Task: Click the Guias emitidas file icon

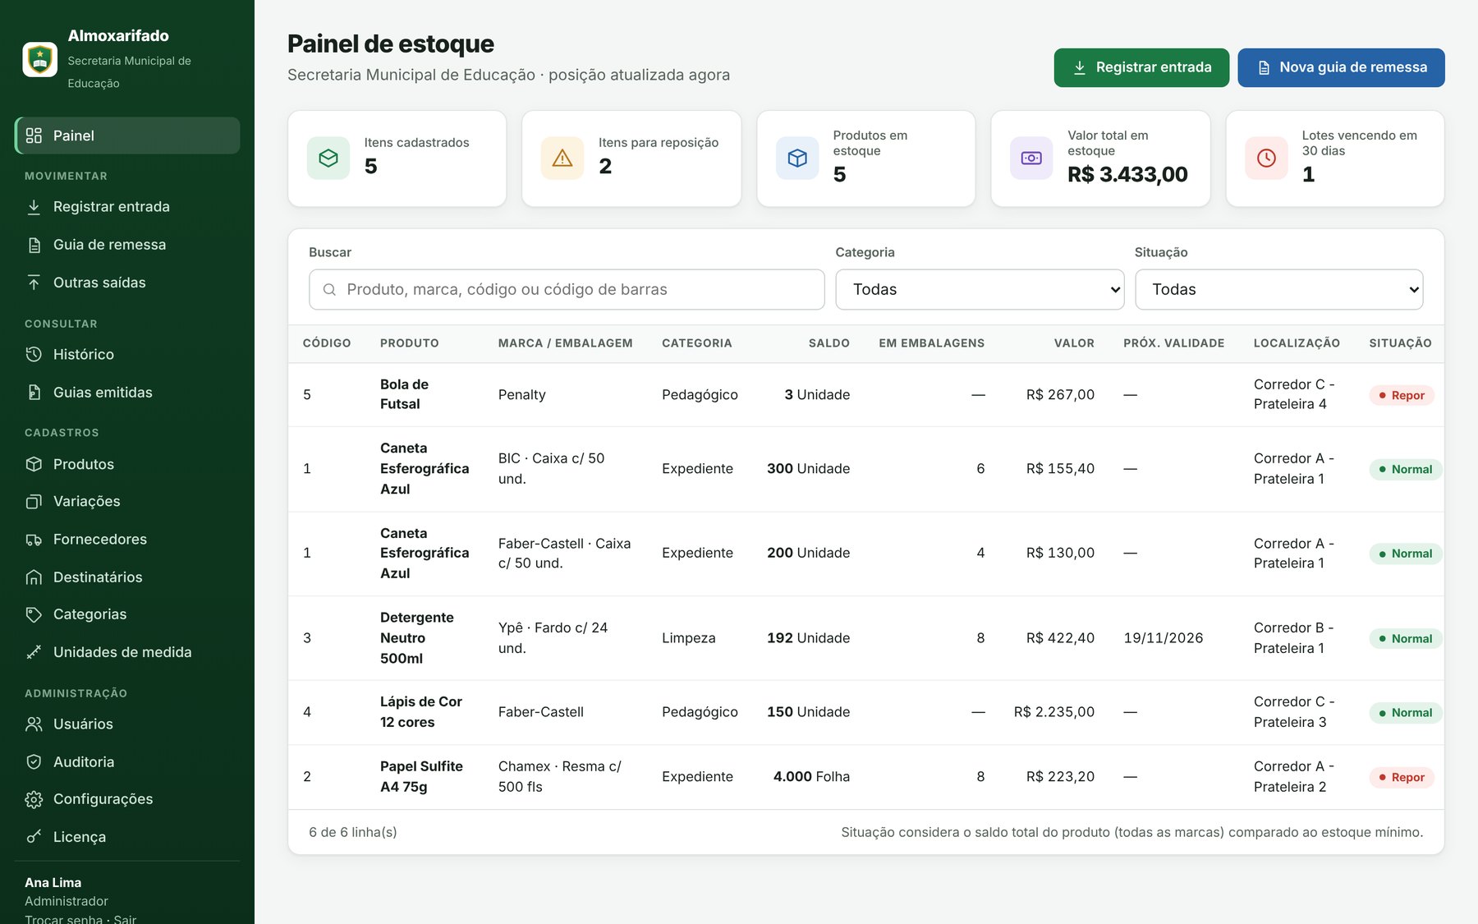Action: [x=34, y=393]
